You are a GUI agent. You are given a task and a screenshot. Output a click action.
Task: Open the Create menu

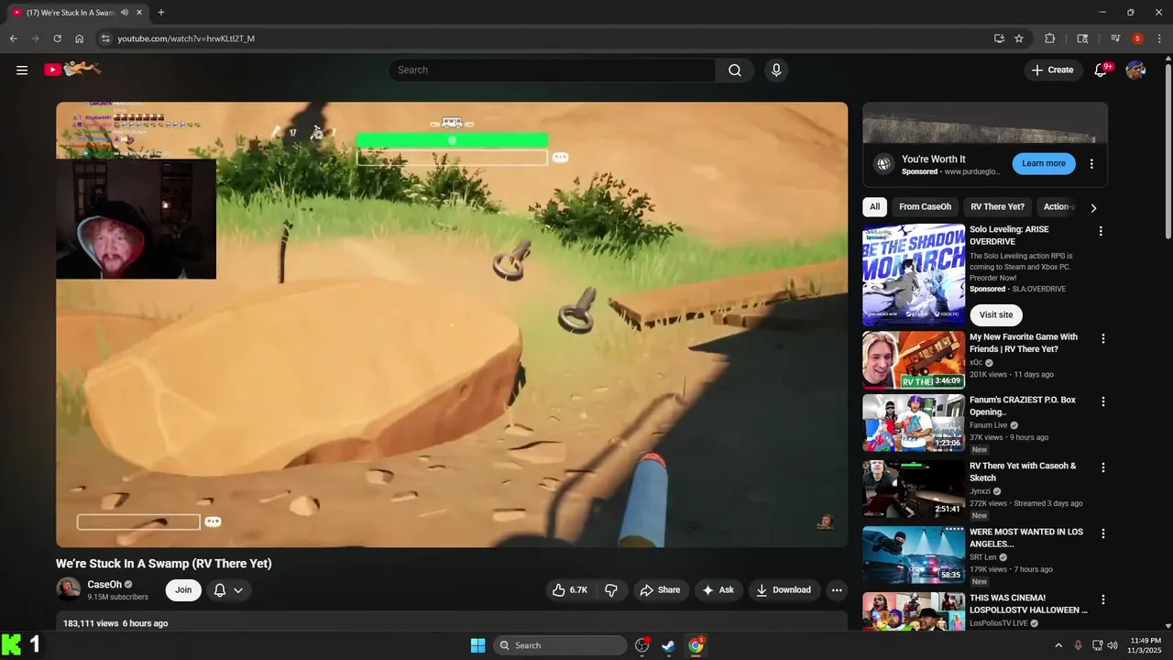coord(1053,70)
